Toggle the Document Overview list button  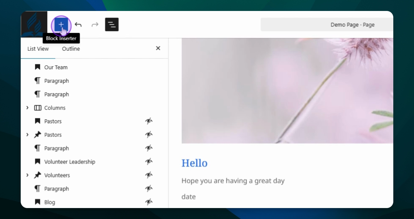click(x=112, y=24)
